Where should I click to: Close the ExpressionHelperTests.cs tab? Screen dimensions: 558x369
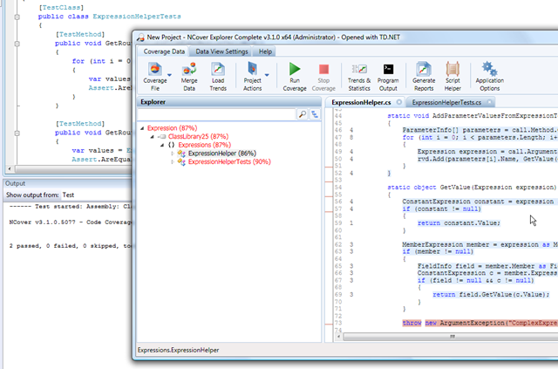490,102
